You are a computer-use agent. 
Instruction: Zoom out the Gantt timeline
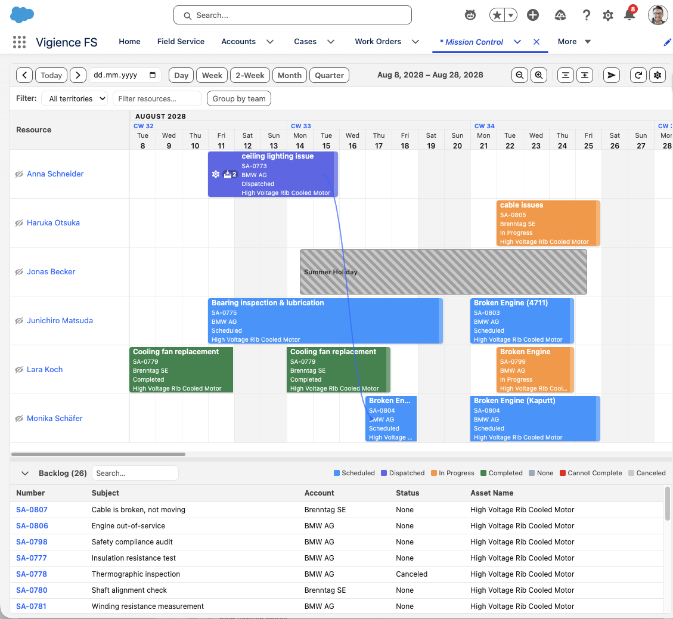click(520, 75)
